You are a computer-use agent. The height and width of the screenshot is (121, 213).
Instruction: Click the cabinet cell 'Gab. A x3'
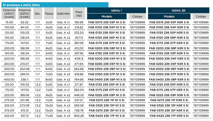point(63,116)
